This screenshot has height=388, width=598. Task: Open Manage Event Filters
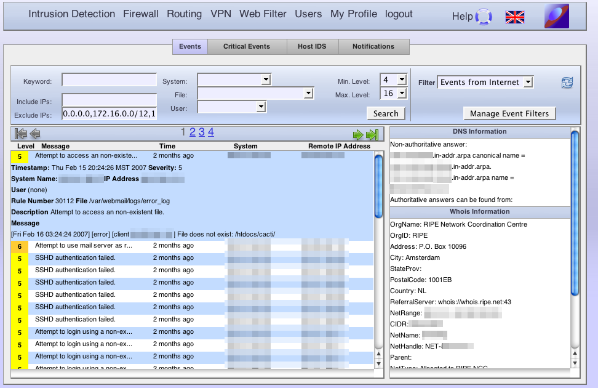pyautogui.click(x=509, y=113)
